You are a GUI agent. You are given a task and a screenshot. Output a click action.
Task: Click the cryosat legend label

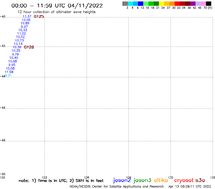(x=184, y=181)
